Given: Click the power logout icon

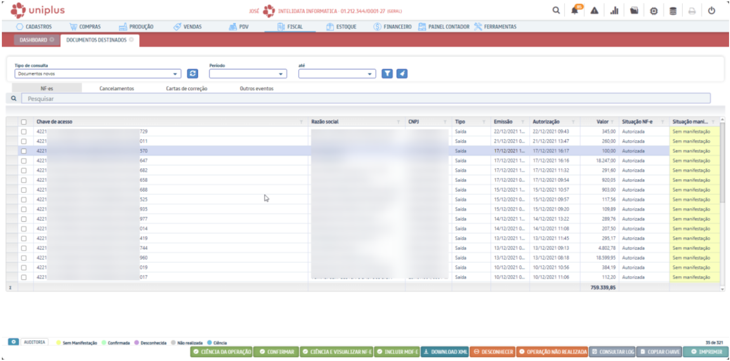Looking at the screenshot, I should point(711,11).
